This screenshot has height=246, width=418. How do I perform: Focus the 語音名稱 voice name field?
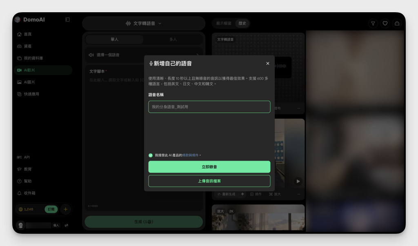coord(209,107)
